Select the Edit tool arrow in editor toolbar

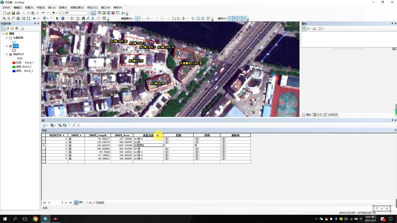(137, 18)
